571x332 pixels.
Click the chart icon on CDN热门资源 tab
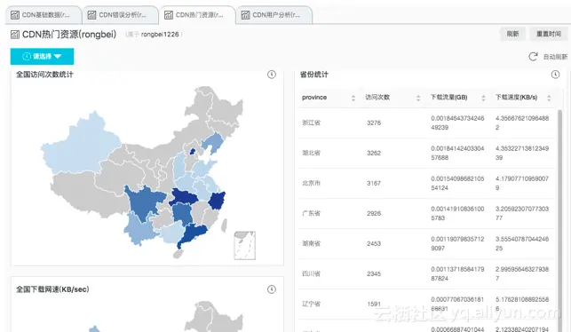pos(169,15)
